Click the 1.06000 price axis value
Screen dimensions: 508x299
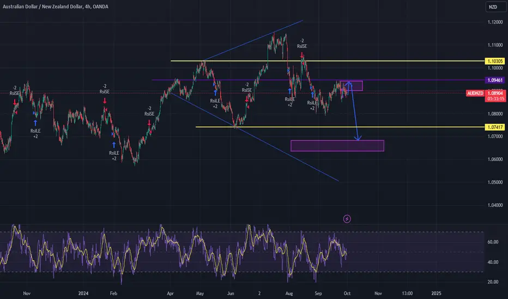495,159
